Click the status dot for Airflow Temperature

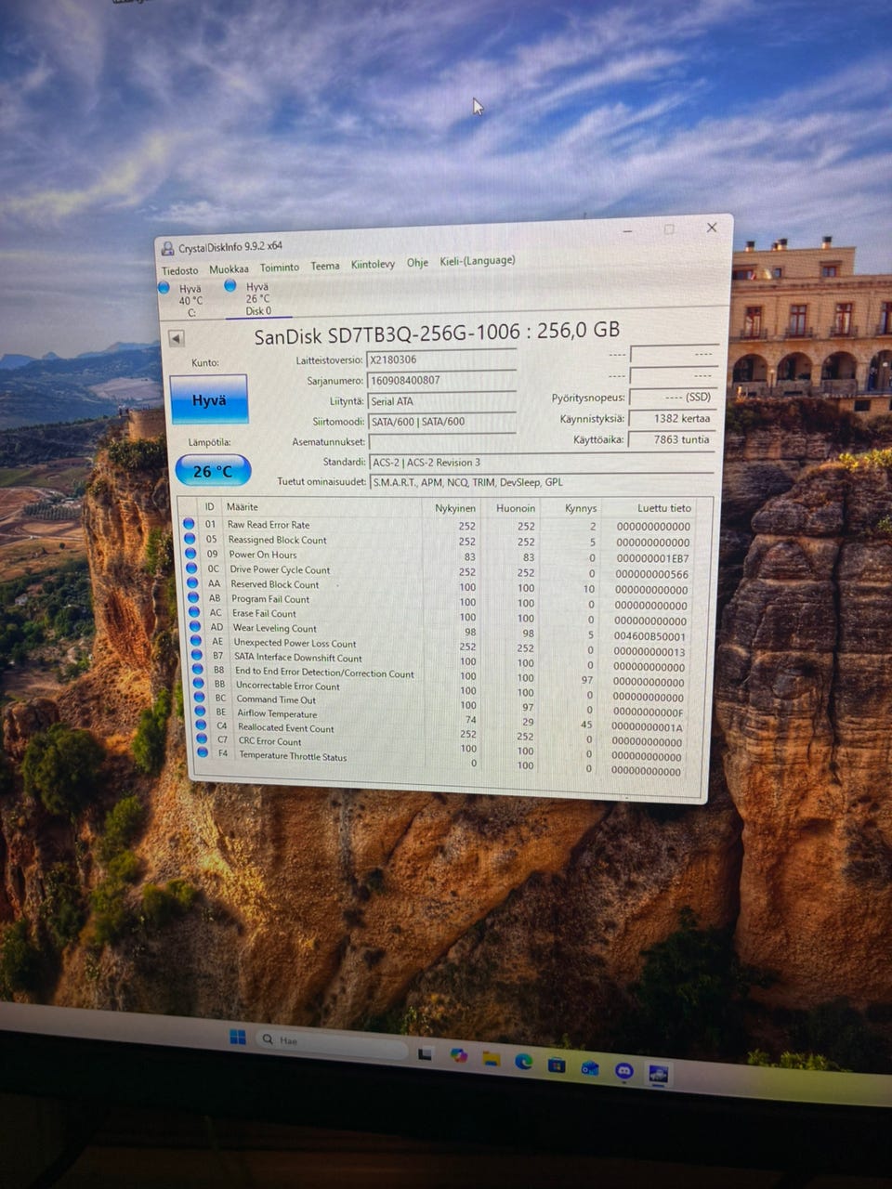(x=201, y=712)
